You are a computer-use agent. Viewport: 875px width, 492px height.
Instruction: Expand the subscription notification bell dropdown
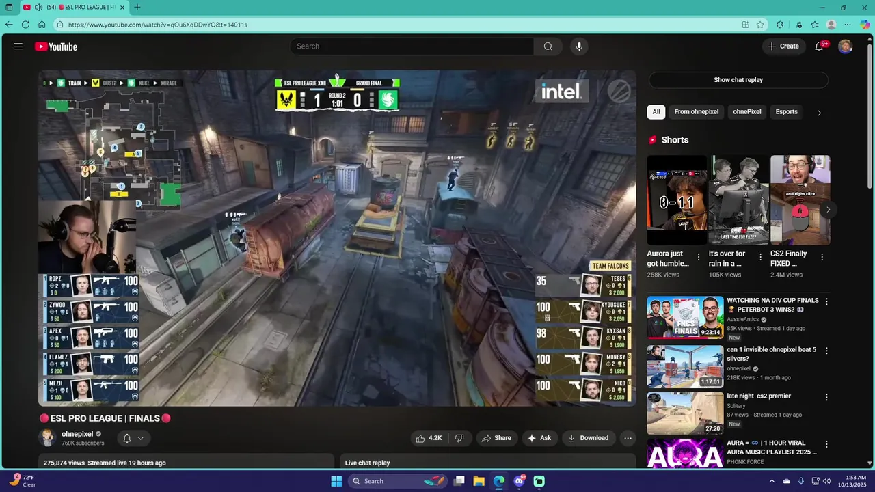pos(133,438)
